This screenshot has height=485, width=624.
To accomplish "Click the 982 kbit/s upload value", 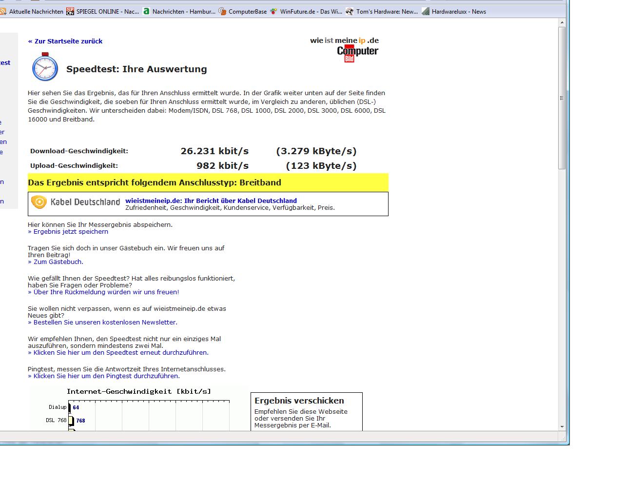I will pyautogui.click(x=222, y=166).
